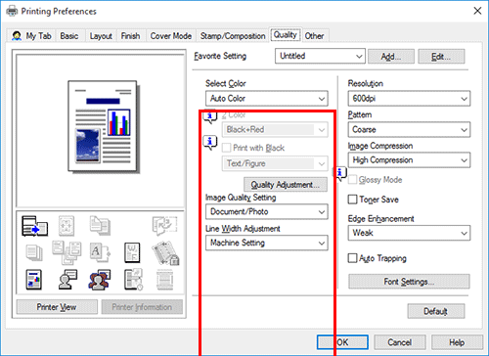489x356 pixels.
Task: Click the grayed stack of pages icon
Action: [34, 252]
